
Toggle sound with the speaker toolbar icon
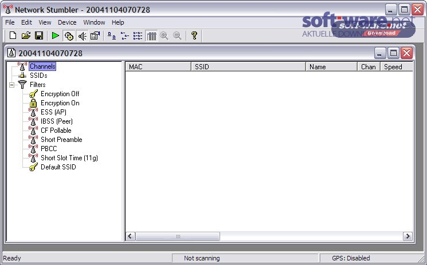[82, 35]
